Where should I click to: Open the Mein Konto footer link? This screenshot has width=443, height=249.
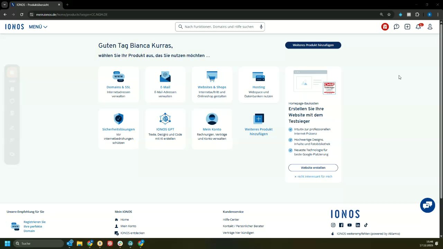[128, 226]
